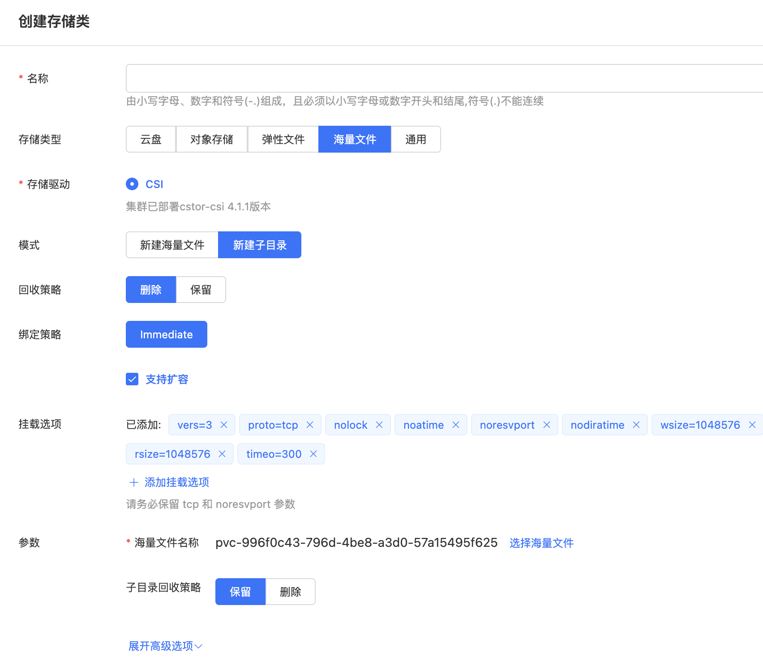Remove the noresvport mount option tag

[547, 425]
